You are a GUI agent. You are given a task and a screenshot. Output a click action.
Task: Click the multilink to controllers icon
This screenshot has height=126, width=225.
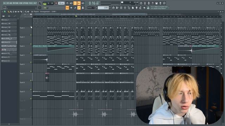click(x=83, y=8)
